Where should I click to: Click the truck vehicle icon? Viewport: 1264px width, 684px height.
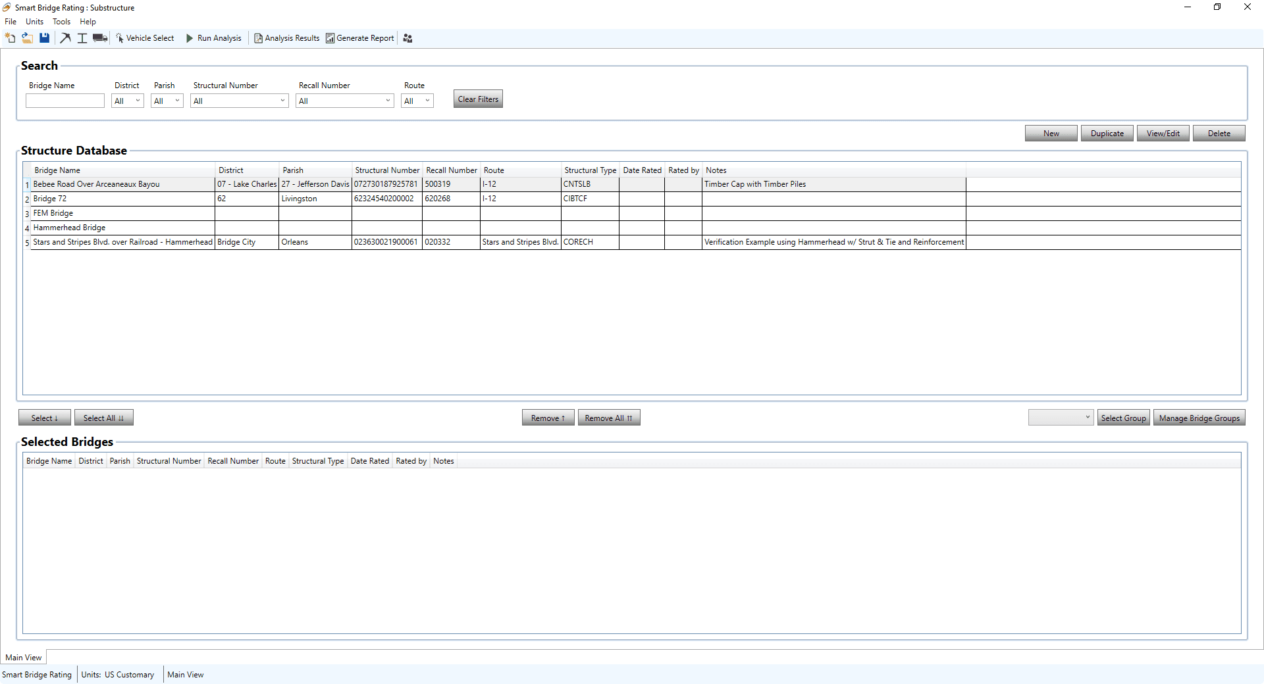[100, 38]
